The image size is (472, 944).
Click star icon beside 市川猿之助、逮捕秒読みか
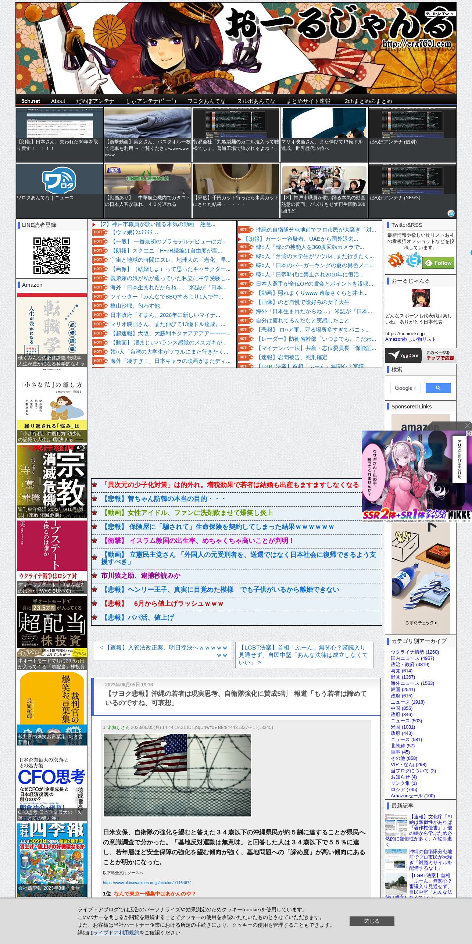95,576
